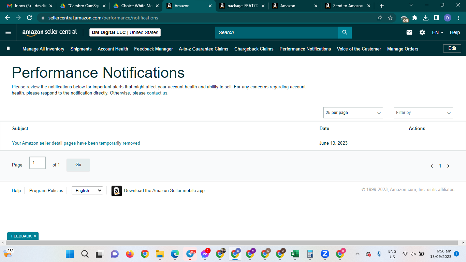Open Feedback Manager in the nav bar

point(154,49)
